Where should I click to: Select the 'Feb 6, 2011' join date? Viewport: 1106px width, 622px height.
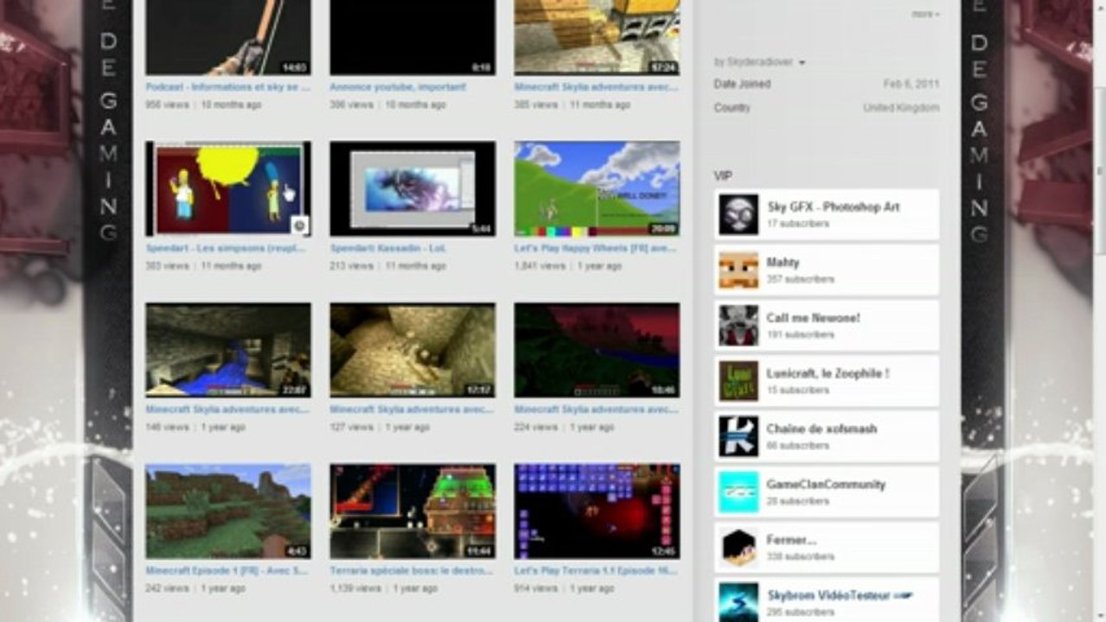point(911,84)
